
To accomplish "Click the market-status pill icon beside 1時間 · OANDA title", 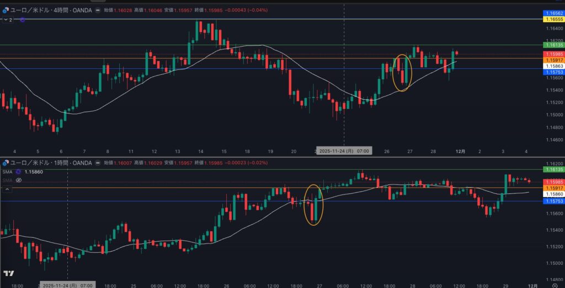I will point(98,163).
